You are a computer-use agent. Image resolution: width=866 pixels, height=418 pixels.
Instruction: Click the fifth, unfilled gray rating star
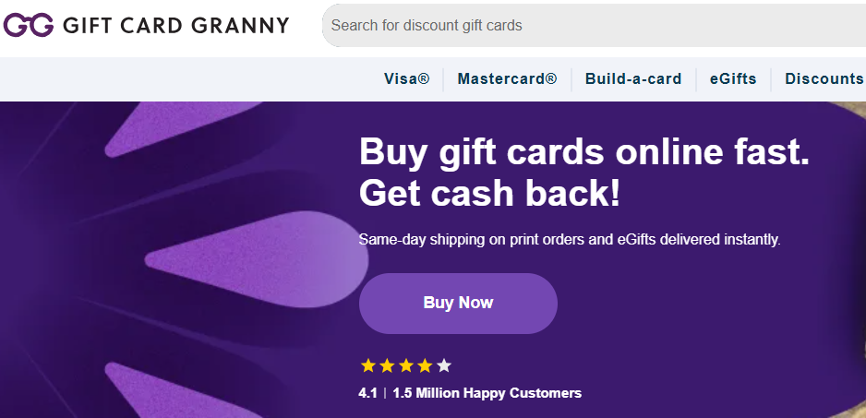[x=444, y=365]
